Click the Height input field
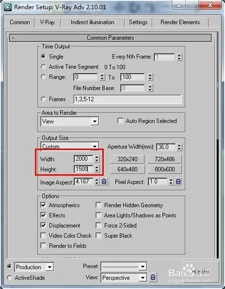The width and height of the screenshot is (225, 289). click(83, 169)
